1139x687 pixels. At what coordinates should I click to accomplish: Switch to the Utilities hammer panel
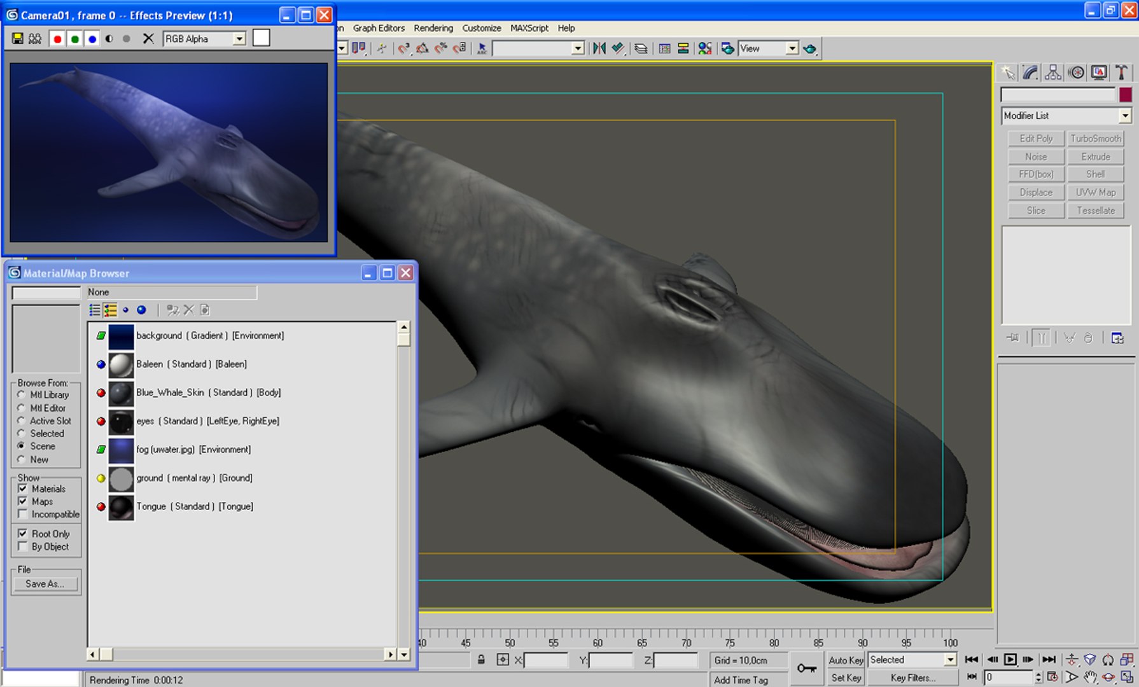[1122, 73]
